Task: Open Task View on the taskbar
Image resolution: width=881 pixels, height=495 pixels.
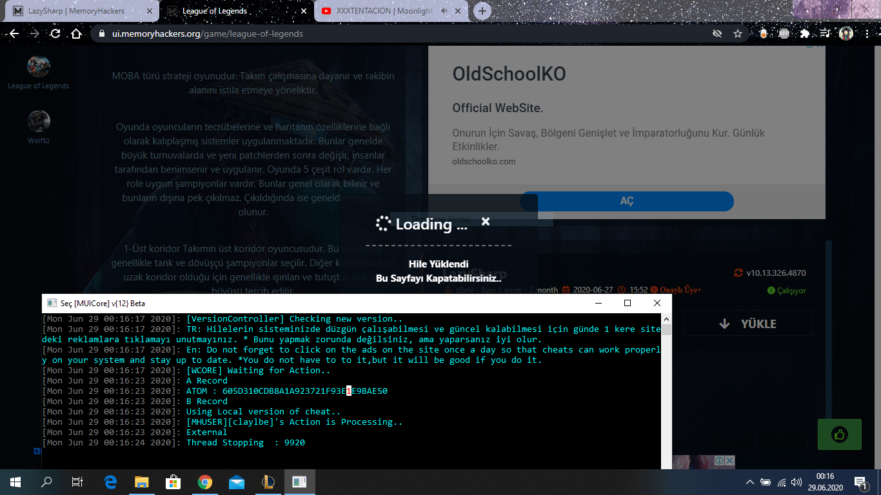Action: point(77,481)
